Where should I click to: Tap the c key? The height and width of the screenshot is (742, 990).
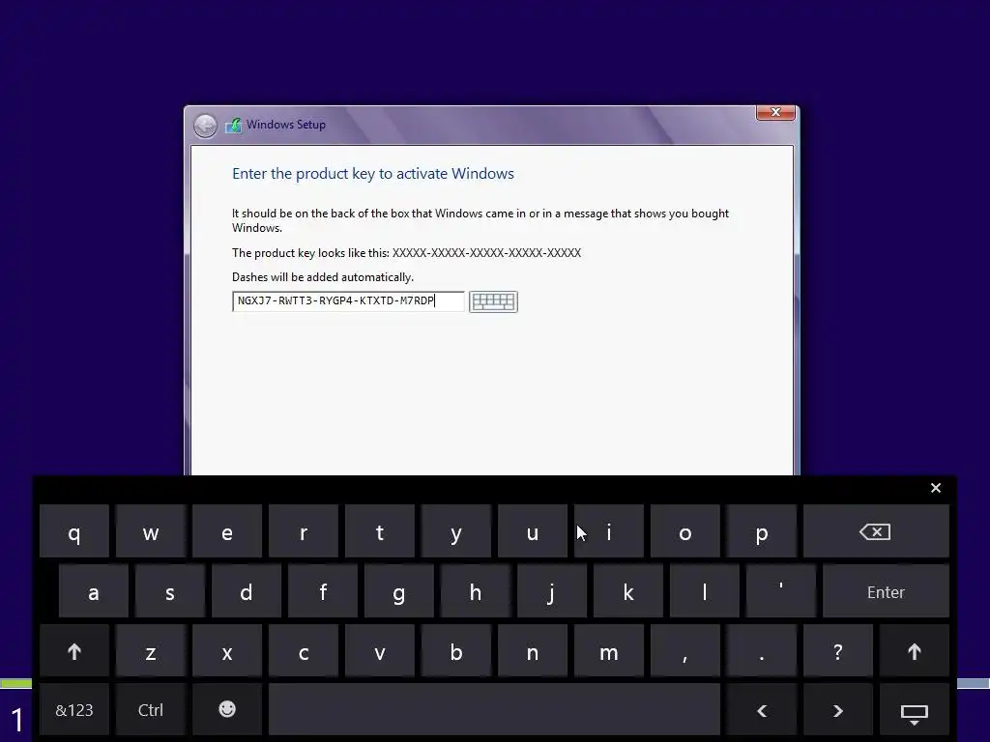coord(303,651)
